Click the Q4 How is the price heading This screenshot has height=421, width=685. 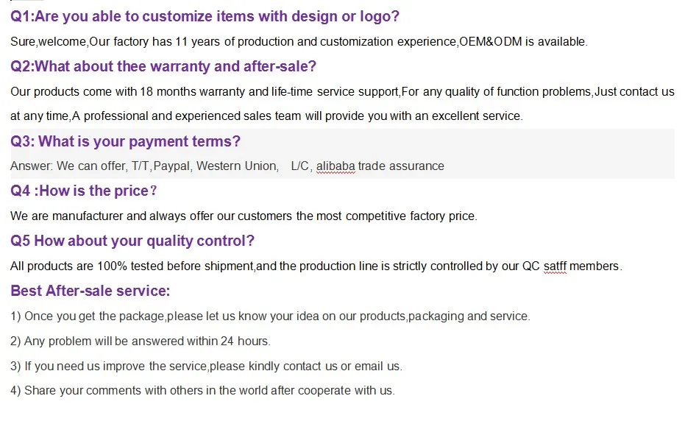(x=83, y=191)
